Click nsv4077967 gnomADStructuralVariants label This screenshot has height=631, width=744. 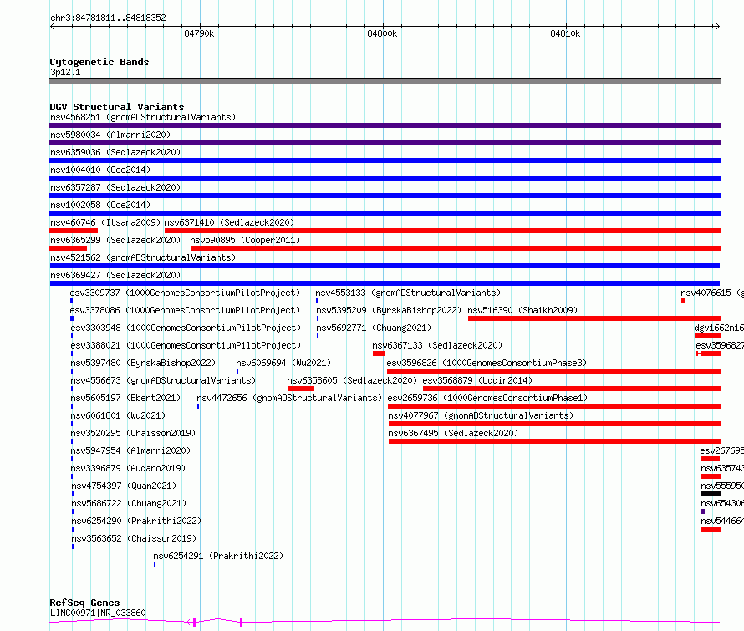pos(481,415)
